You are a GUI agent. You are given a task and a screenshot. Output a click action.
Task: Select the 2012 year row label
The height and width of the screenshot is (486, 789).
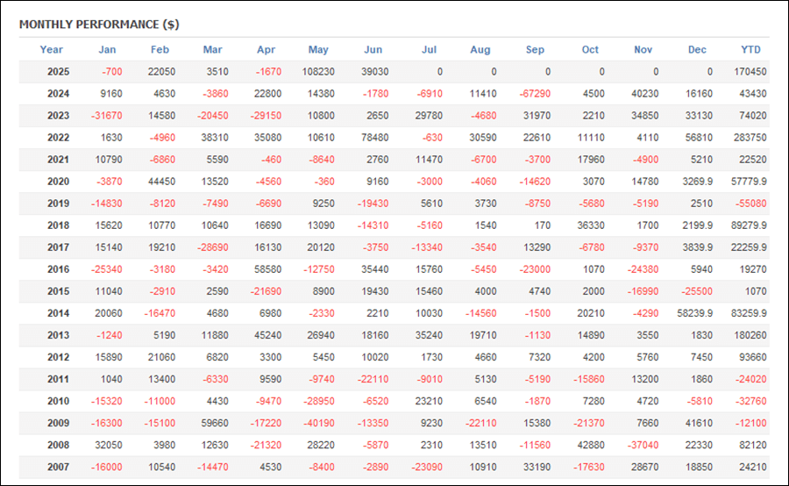coord(59,357)
